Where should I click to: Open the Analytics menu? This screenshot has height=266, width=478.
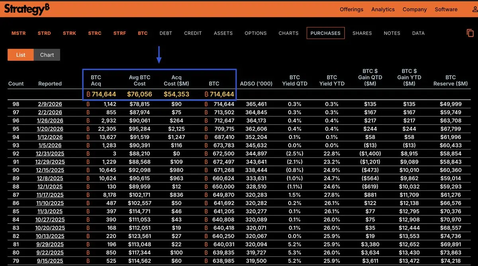click(383, 9)
